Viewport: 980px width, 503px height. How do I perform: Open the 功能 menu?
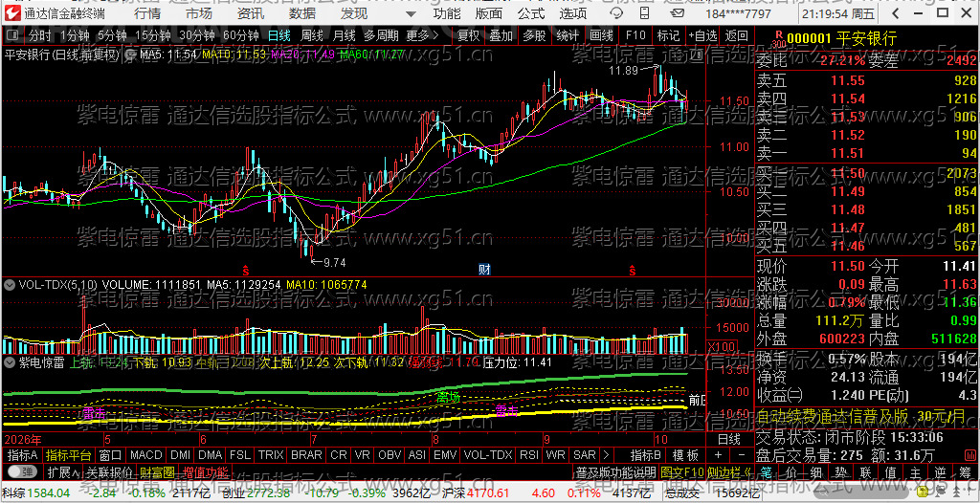pyautogui.click(x=448, y=13)
